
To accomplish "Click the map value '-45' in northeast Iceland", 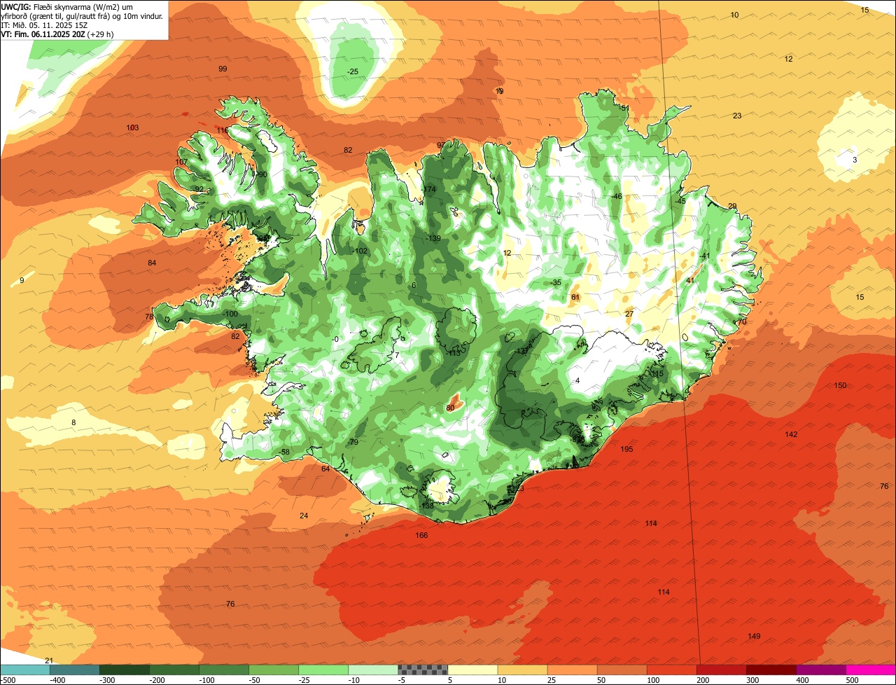I will pyautogui.click(x=680, y=201).
